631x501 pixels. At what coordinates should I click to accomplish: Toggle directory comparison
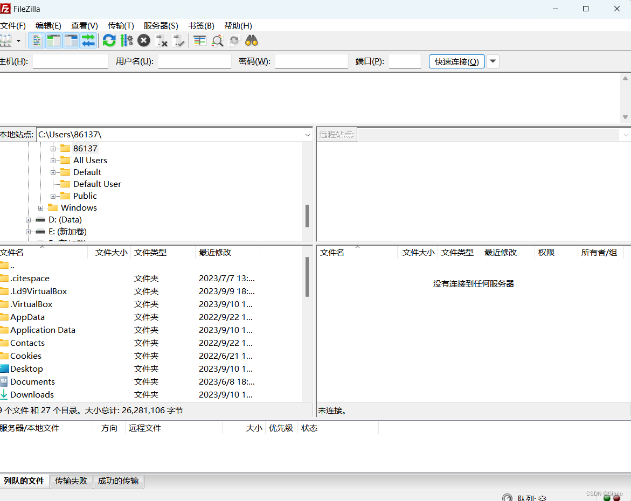217,40
